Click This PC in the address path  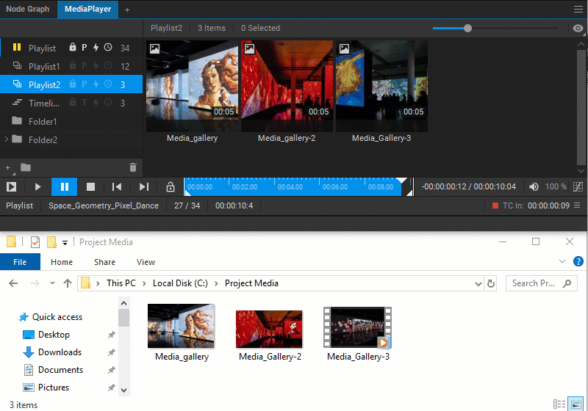coord(121,283)
